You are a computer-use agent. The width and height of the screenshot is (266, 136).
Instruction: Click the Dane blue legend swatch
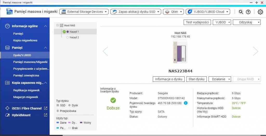pos(58,123)
